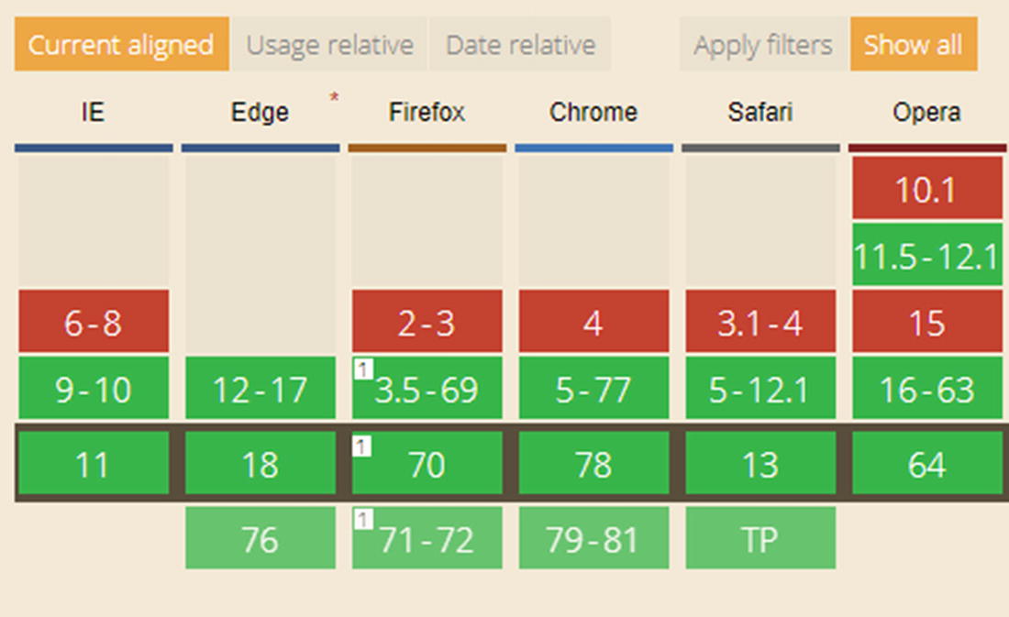Click note marker 1 on Firefox 70
This screenshot has width=1009, height=617.
tap(363, 446)
